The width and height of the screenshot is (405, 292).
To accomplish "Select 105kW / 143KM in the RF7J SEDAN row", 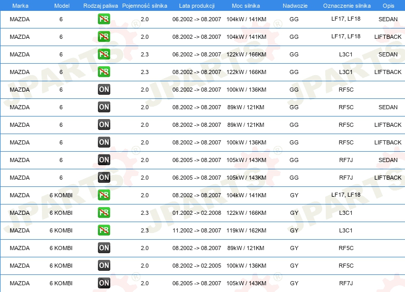I will [x=247, y=160].
